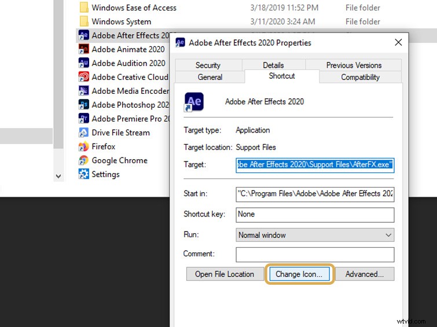Click the Adobe Photoshop icon
Screen dimensions: 437x327
(x=83, y=105)
